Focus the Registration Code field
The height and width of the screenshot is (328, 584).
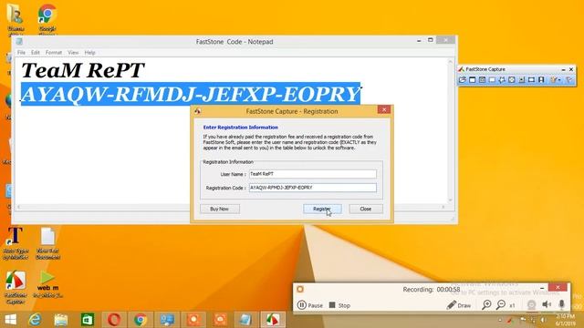(313, 188)
